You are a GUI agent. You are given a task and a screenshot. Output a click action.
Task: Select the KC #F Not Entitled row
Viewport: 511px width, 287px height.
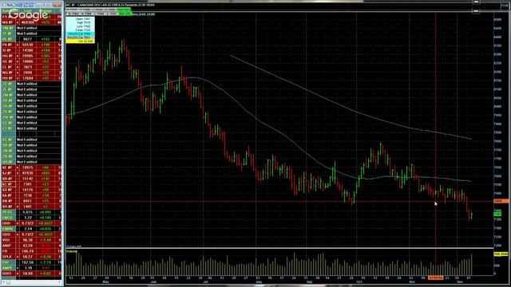[31, 140]
